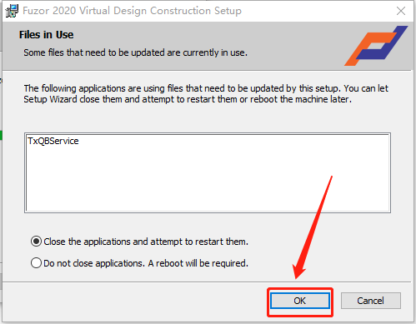Viewport: 416px width, 324px height.
Task: Confirm with the OK button
Action: click(300, 301)
